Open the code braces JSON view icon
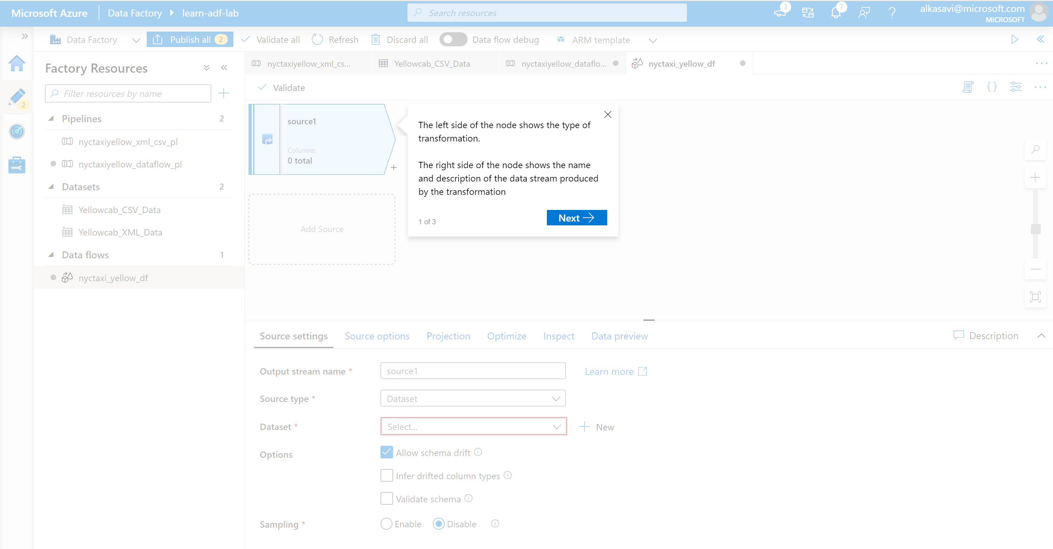This screenshot has width=1053, height=549. tap(992, 87)
